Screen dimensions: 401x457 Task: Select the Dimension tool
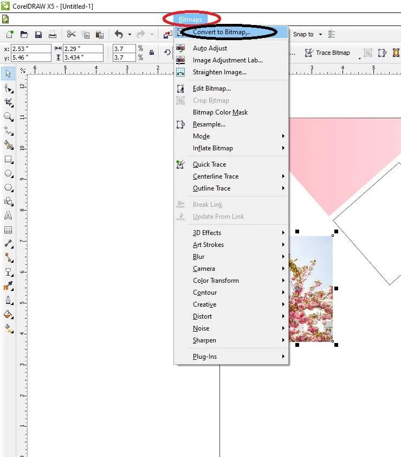coord(8,244)
